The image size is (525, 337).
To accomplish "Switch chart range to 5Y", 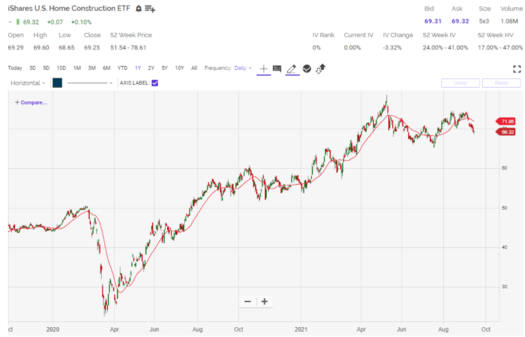I will pyautogui.click(x=164, y=68).
